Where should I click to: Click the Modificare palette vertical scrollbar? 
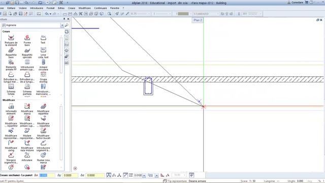[x=61, y=133]
